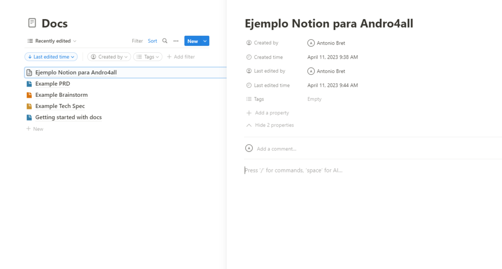Open the Ejemplo Notion para Andro4all list row
This screenshot has height=269, width=502.
126,72
